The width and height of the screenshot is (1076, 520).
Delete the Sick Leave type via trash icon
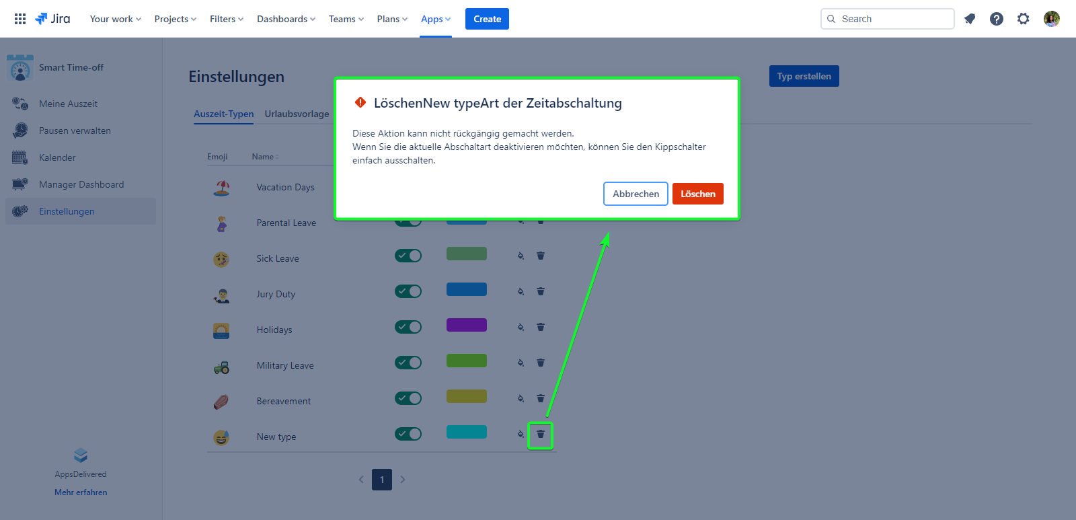(540, 256)
